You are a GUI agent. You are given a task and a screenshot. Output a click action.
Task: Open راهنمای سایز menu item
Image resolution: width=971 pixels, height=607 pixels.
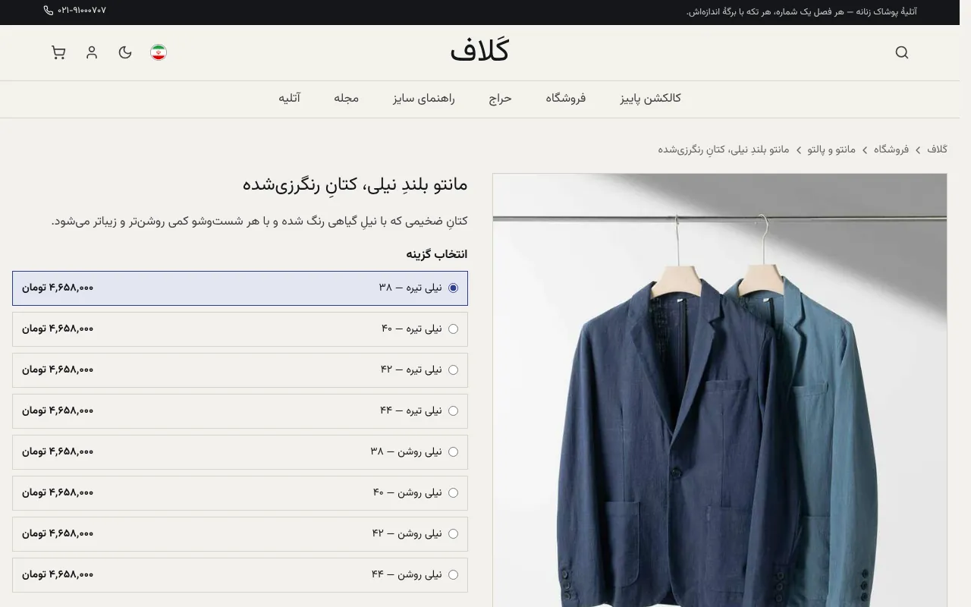[x=423, y=99]
